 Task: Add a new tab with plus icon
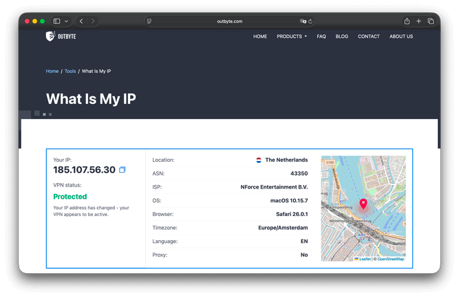pyautogui.click(x=418, y=21)
